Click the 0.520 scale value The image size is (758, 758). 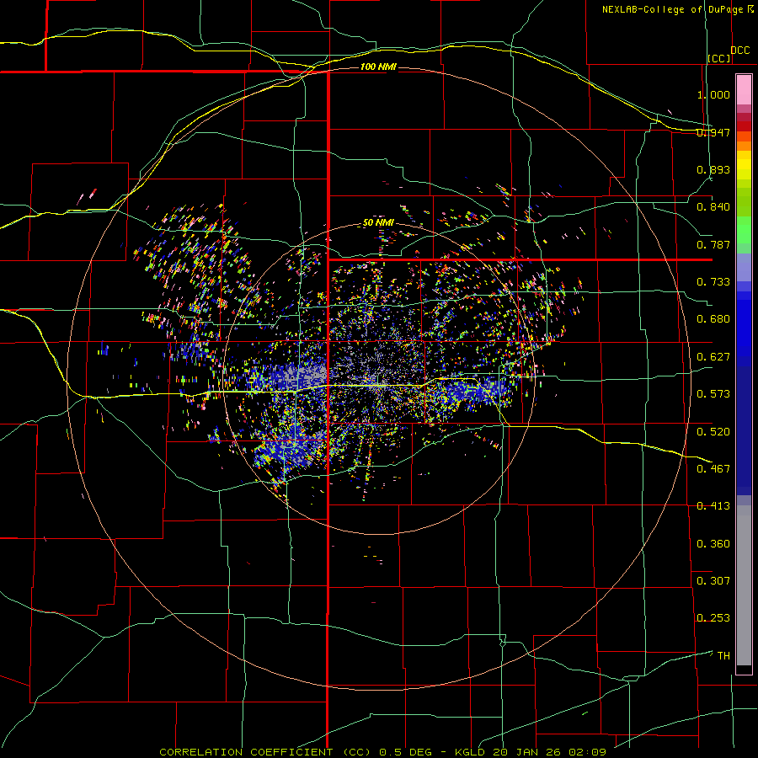click(x=713, y=432)
